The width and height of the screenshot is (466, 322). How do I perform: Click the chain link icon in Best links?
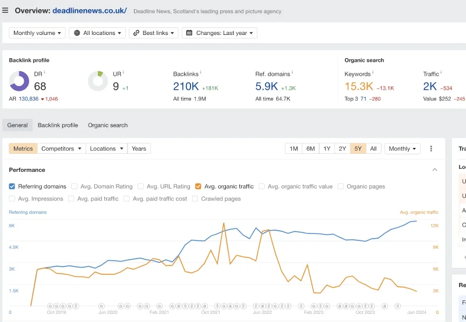click(136, 33)
